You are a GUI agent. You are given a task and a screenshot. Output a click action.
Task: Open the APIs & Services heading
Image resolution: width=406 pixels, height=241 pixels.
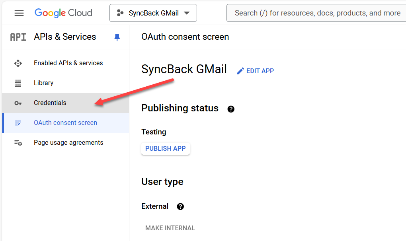[65, 37]
